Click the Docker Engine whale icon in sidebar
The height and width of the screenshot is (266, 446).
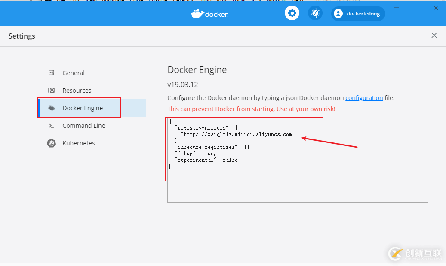tap(51, 108)
